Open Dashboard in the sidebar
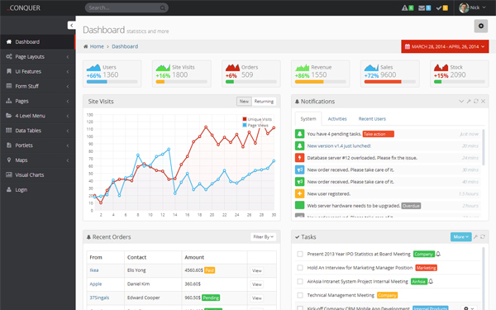The height and width of the screenshot is (310, 496). [38, 42]
